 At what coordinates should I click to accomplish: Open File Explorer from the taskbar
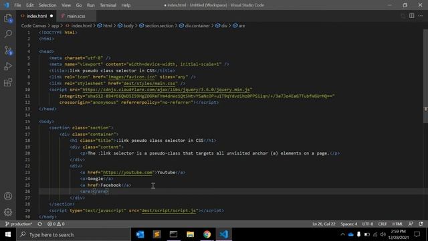click(190, 234)
